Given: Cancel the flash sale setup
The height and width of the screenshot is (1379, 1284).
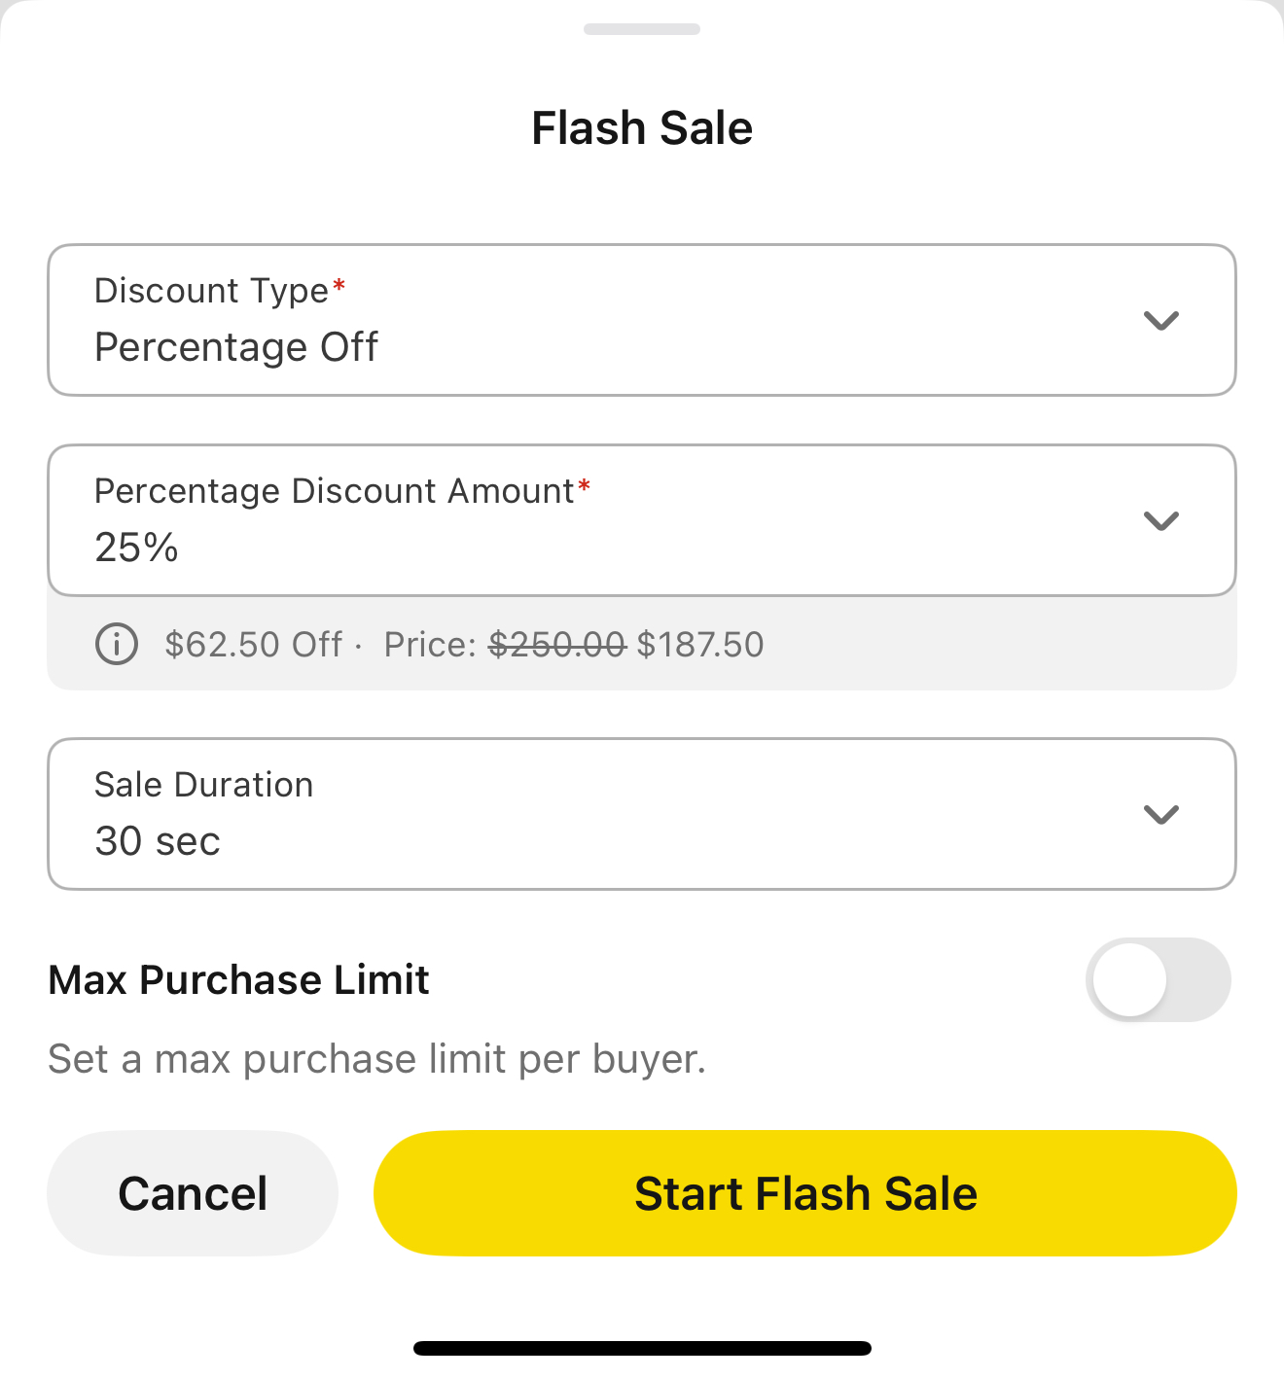Looking at the screenshot, I should coord(193,1193).
